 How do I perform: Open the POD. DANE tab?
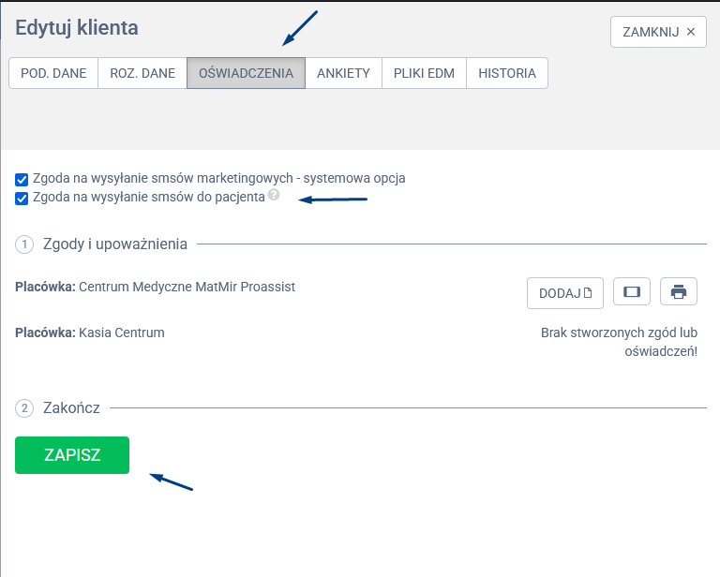point(53,73)
